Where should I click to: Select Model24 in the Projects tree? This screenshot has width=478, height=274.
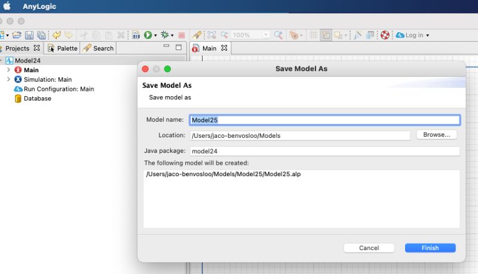[x=27, y=60]
